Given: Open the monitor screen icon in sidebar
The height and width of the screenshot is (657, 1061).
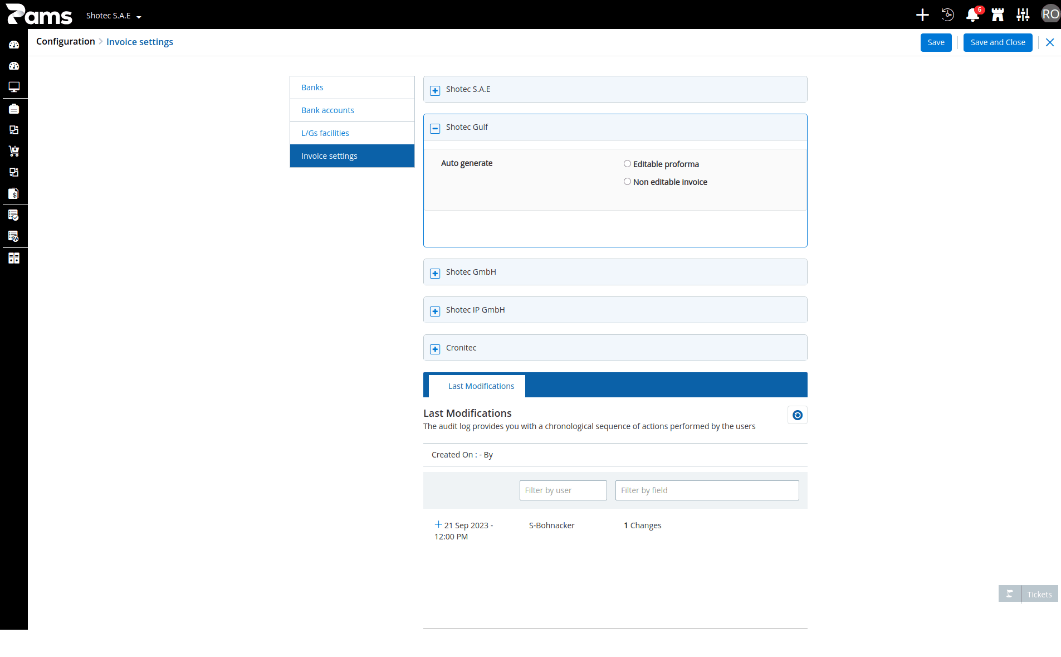Looking at the screenshot, I should click(x=14, y=87).
